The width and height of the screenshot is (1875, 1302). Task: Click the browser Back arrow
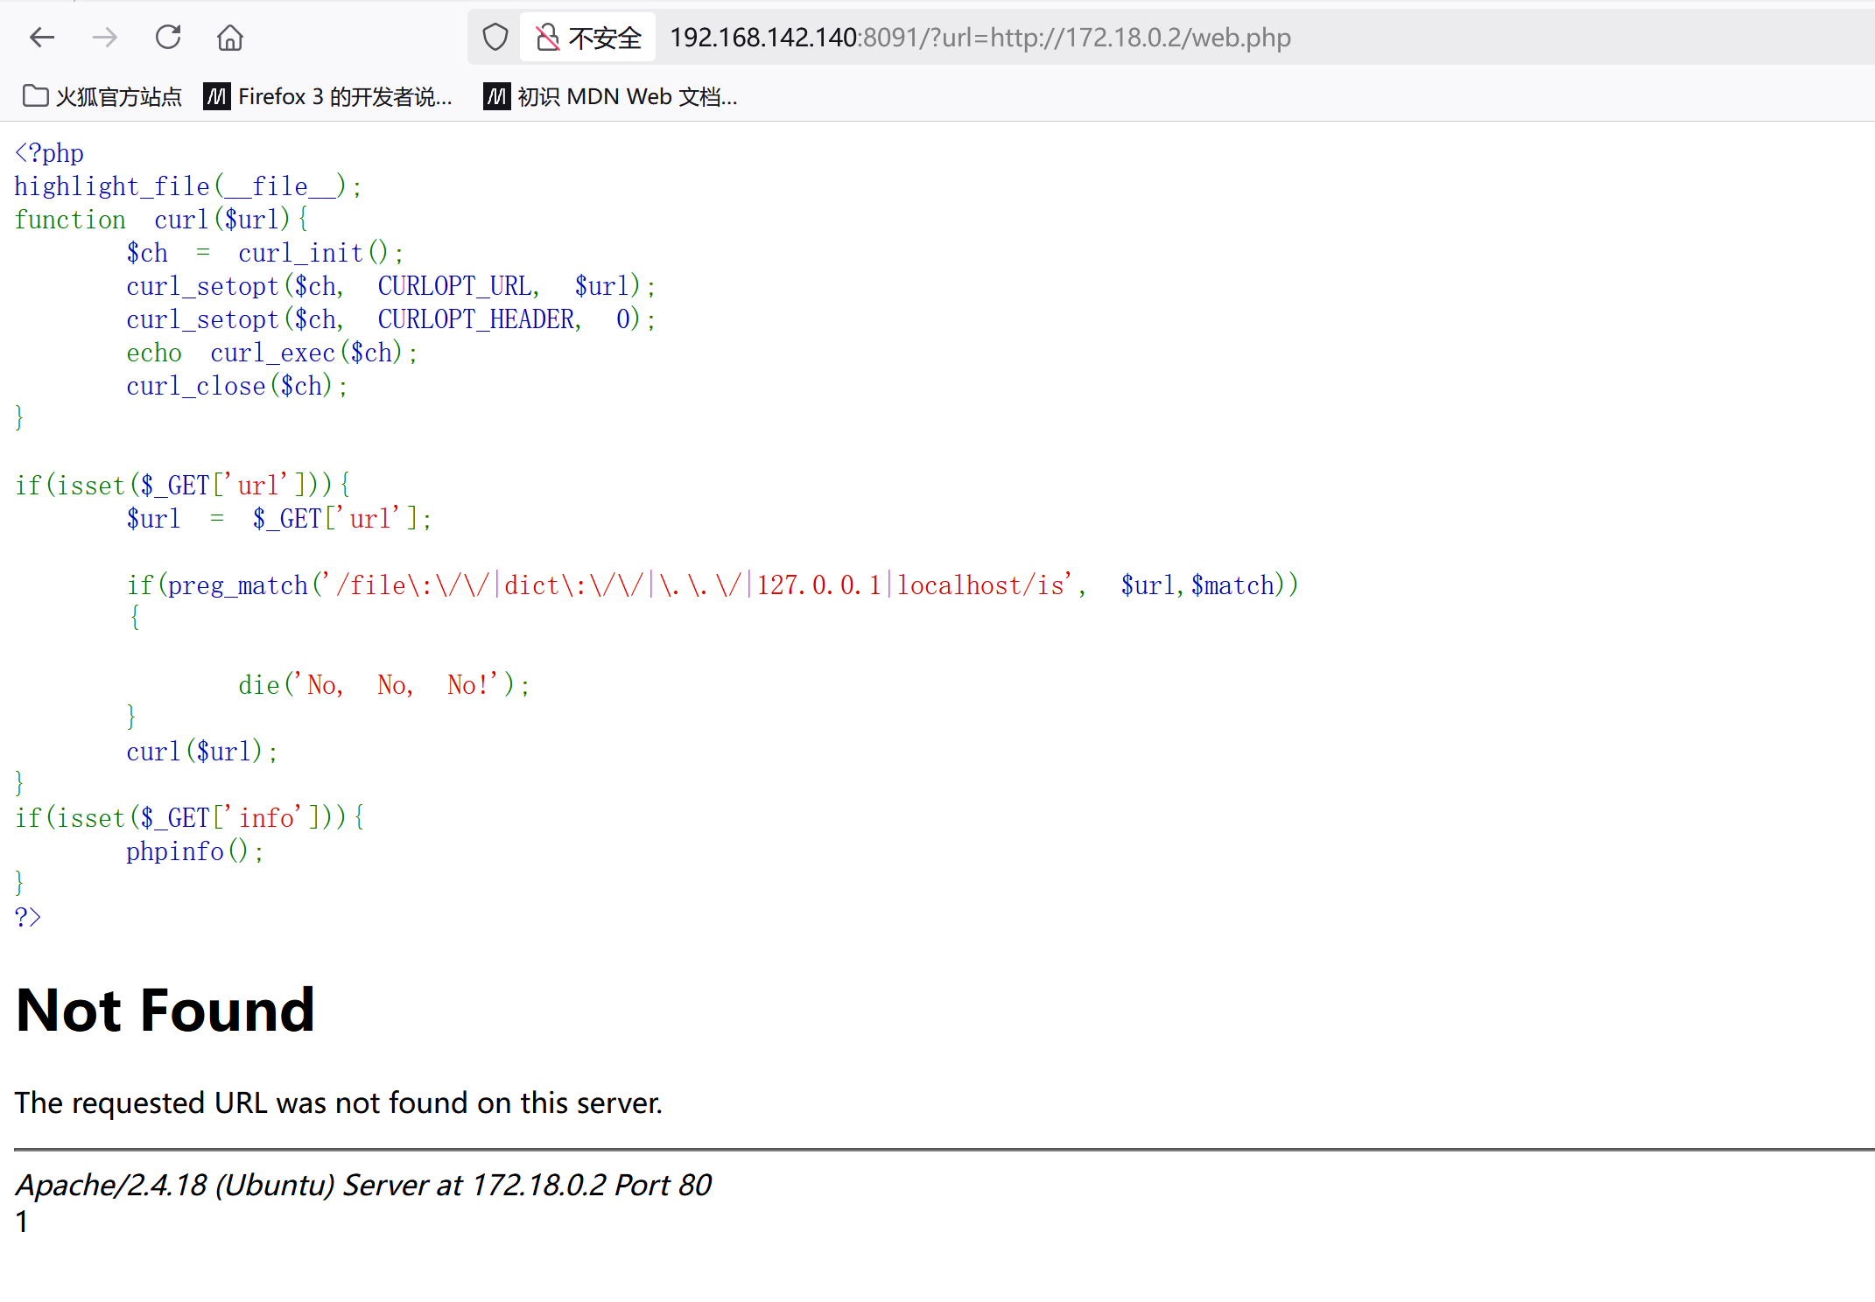(x=42, y=38)
